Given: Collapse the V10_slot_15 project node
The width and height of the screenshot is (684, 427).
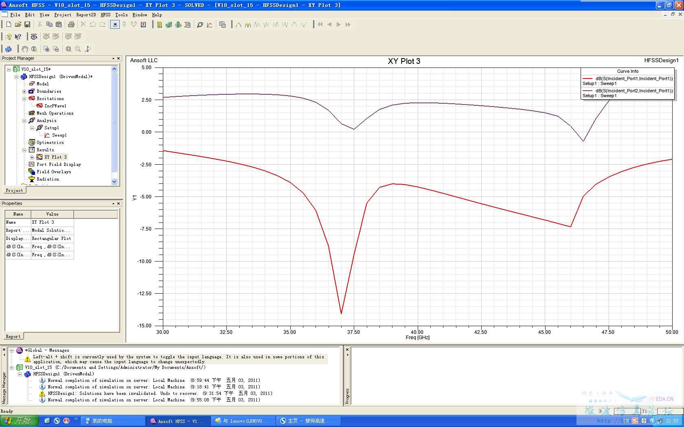Looking at the screenshot, I should [9, 70].
